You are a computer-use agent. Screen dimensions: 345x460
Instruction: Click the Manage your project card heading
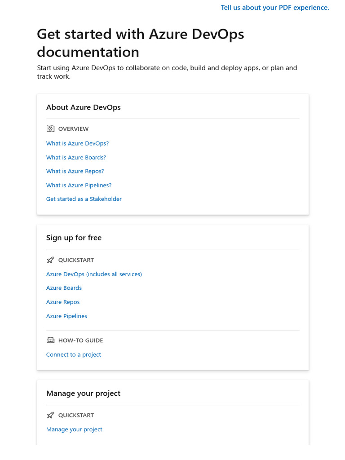[83, 393]
